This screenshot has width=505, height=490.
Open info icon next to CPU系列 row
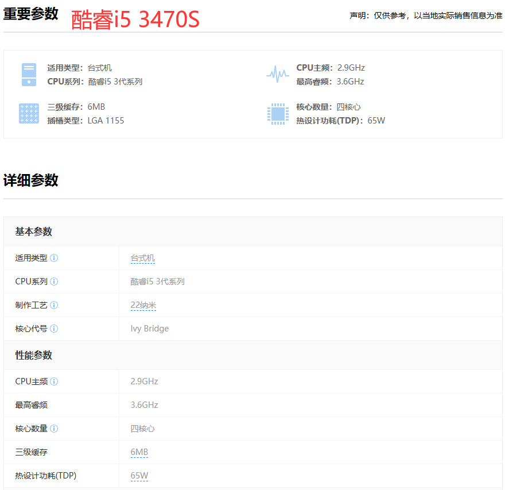(x=54, y=281)
